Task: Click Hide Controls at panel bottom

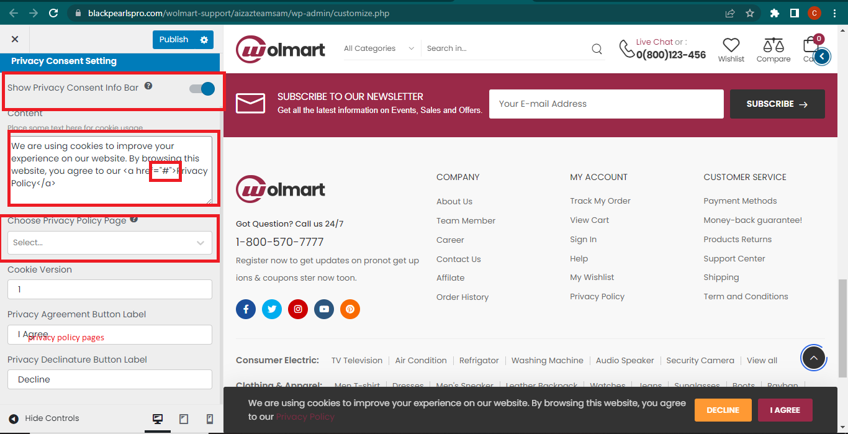Action: (x=45, y=418)
